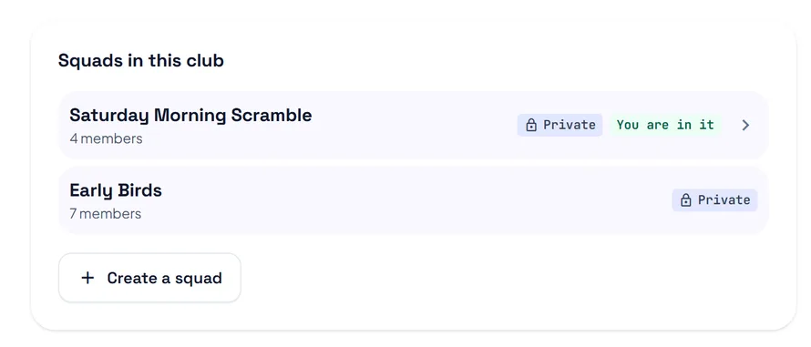Open the Saturday Morning Scramble squad
Image resolution: width=811 pixels, height=347 pixels.
pyautogui.click(x=413, y=125)
